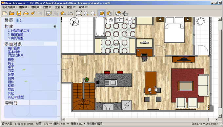The width and height of the screenshot is (223, 127).
Task: Open the room dimensions floor-plan tool
Action: point(49,13)
